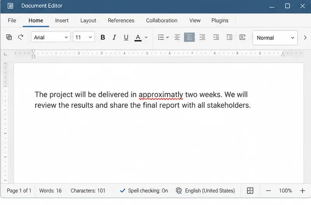Image resolution: width=311 pixels, height=205 pixels.
Task: Show more toolbar options chevron
Action: point(305,37)
